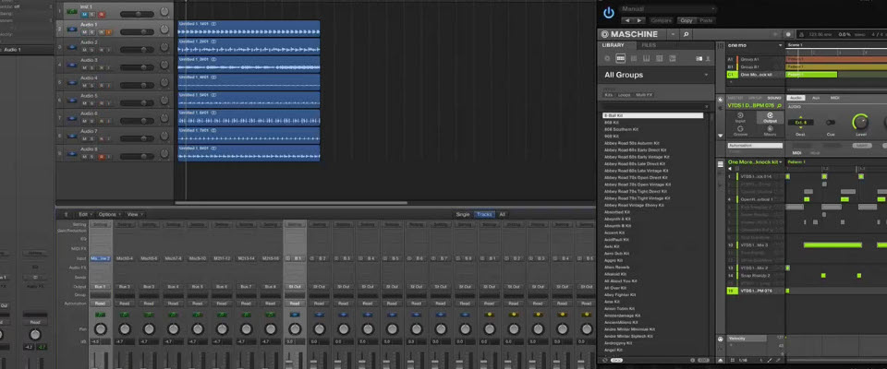This screenshot has height=369, width=887.
Task: Open the mixer View menu
Action: 133,215
